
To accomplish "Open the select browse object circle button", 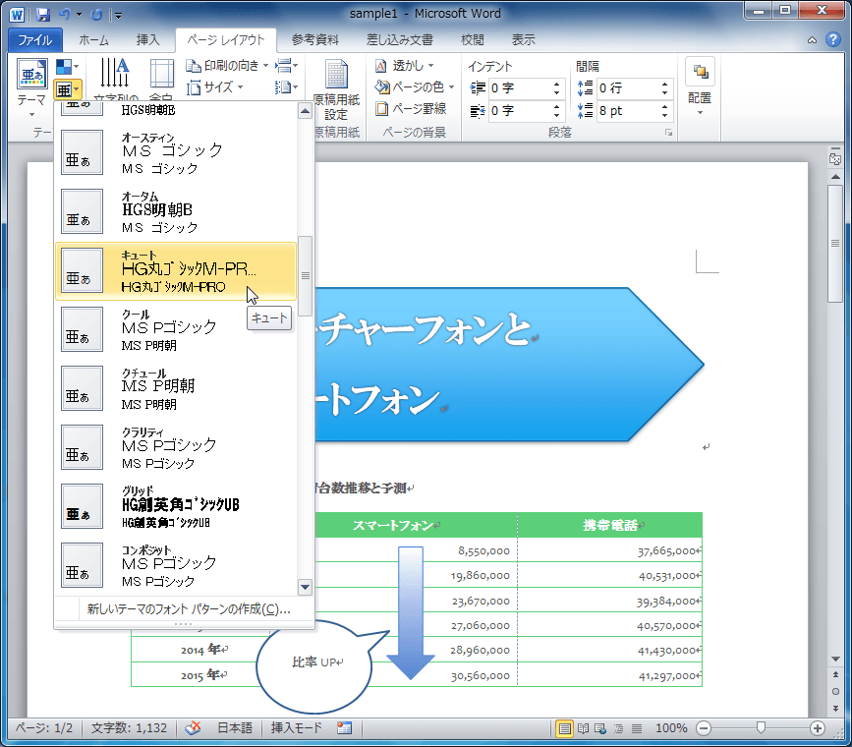I will (835, 692).
